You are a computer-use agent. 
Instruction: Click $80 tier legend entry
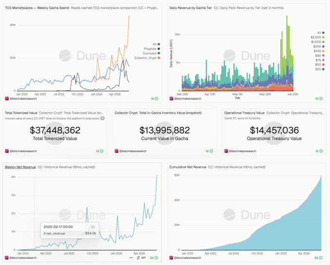coord(320,55)
